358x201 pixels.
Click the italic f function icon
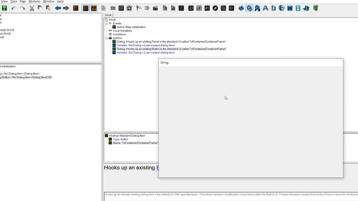181,8
